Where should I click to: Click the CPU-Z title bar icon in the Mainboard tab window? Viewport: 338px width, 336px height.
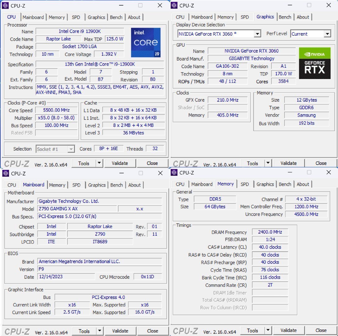[5, 173]
